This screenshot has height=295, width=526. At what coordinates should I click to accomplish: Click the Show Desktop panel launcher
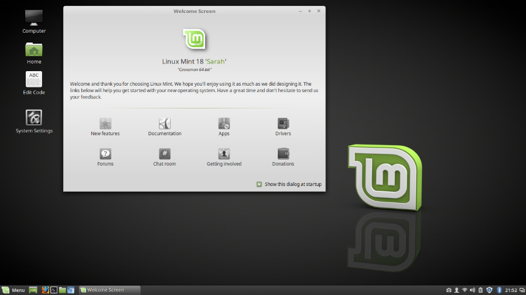(33, 290)
